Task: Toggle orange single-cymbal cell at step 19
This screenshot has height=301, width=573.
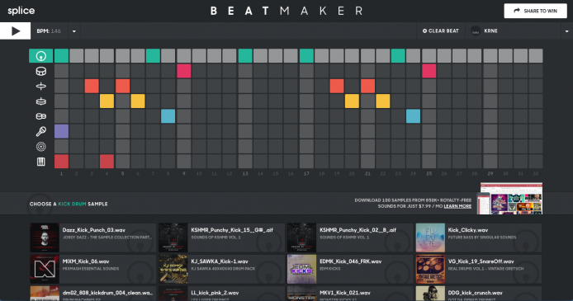Action: (x=337, y=86)
